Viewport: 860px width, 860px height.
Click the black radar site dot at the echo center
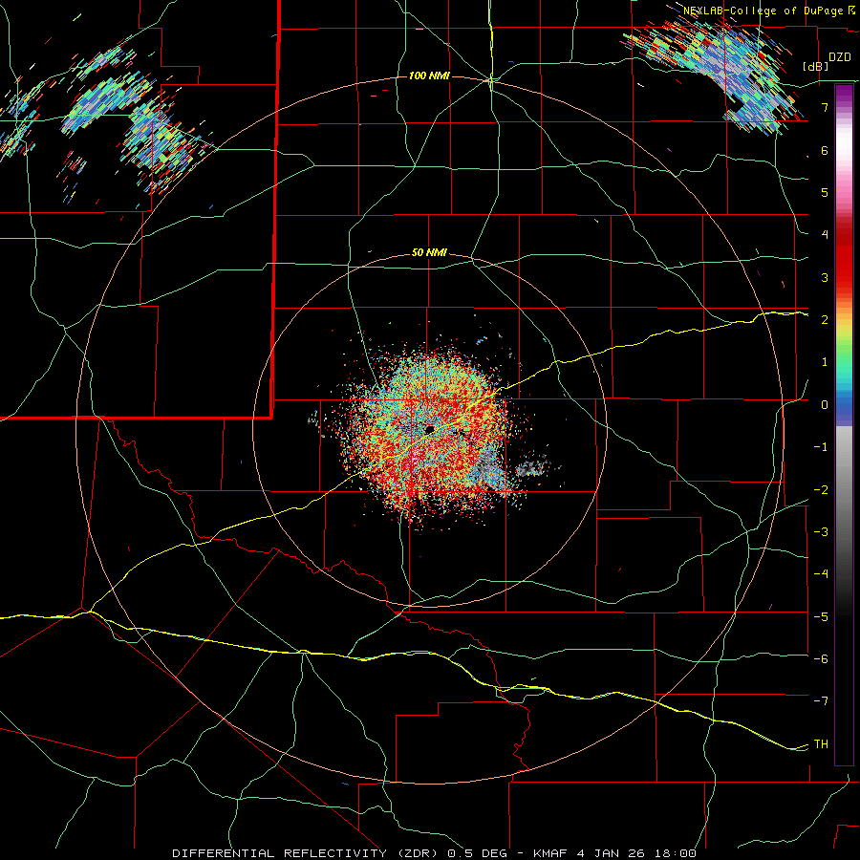click(x=430, y=429)
